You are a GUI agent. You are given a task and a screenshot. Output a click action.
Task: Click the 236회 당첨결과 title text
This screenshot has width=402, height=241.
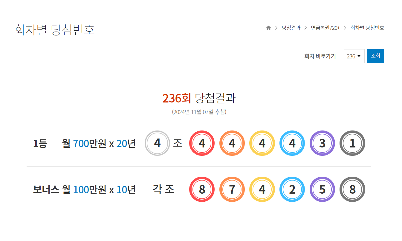click(199, 98)
